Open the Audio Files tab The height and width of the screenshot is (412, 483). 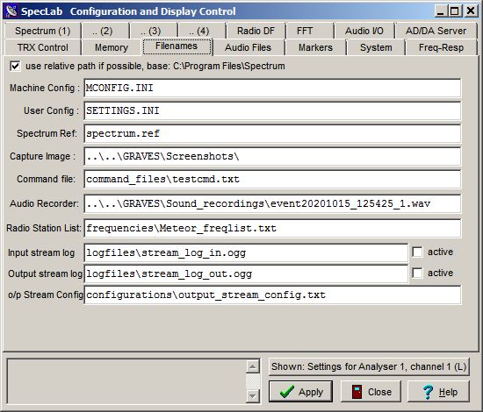pos(249,47)
